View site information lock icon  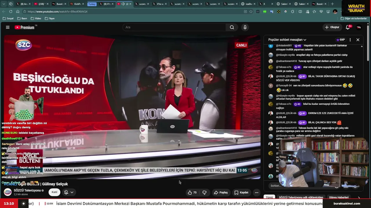point(24,12)
